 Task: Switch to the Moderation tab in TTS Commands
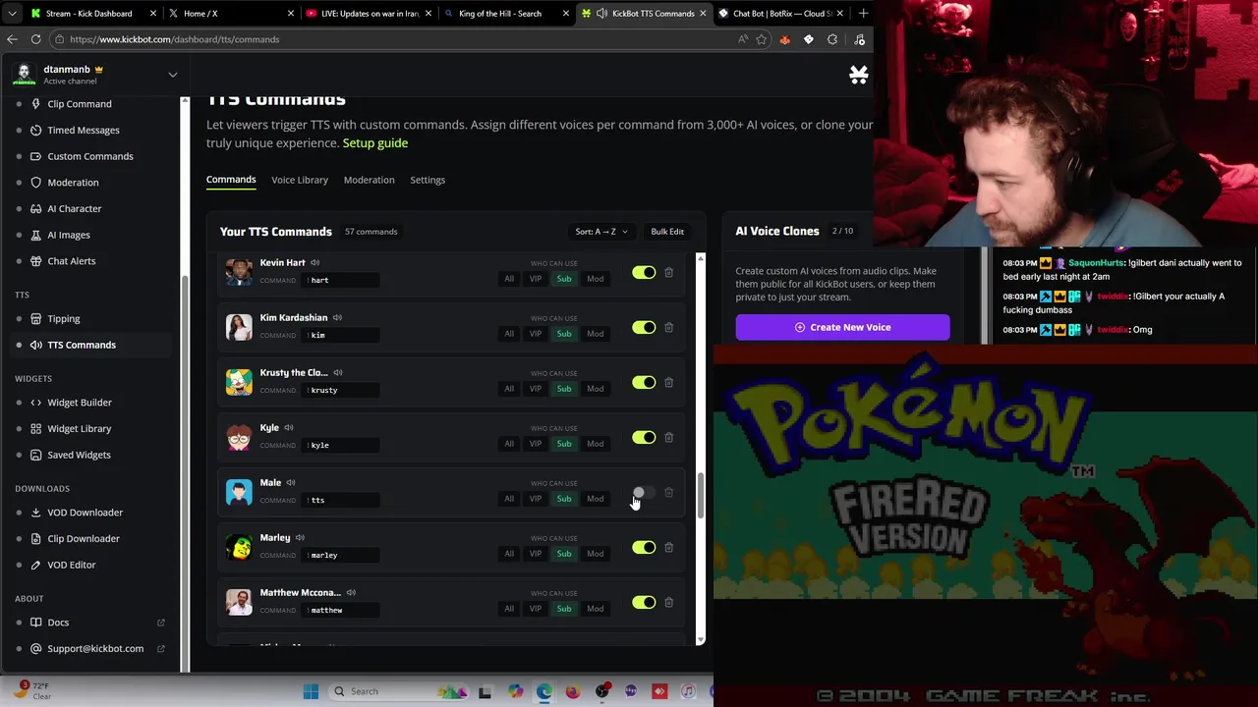click(369, 180)
